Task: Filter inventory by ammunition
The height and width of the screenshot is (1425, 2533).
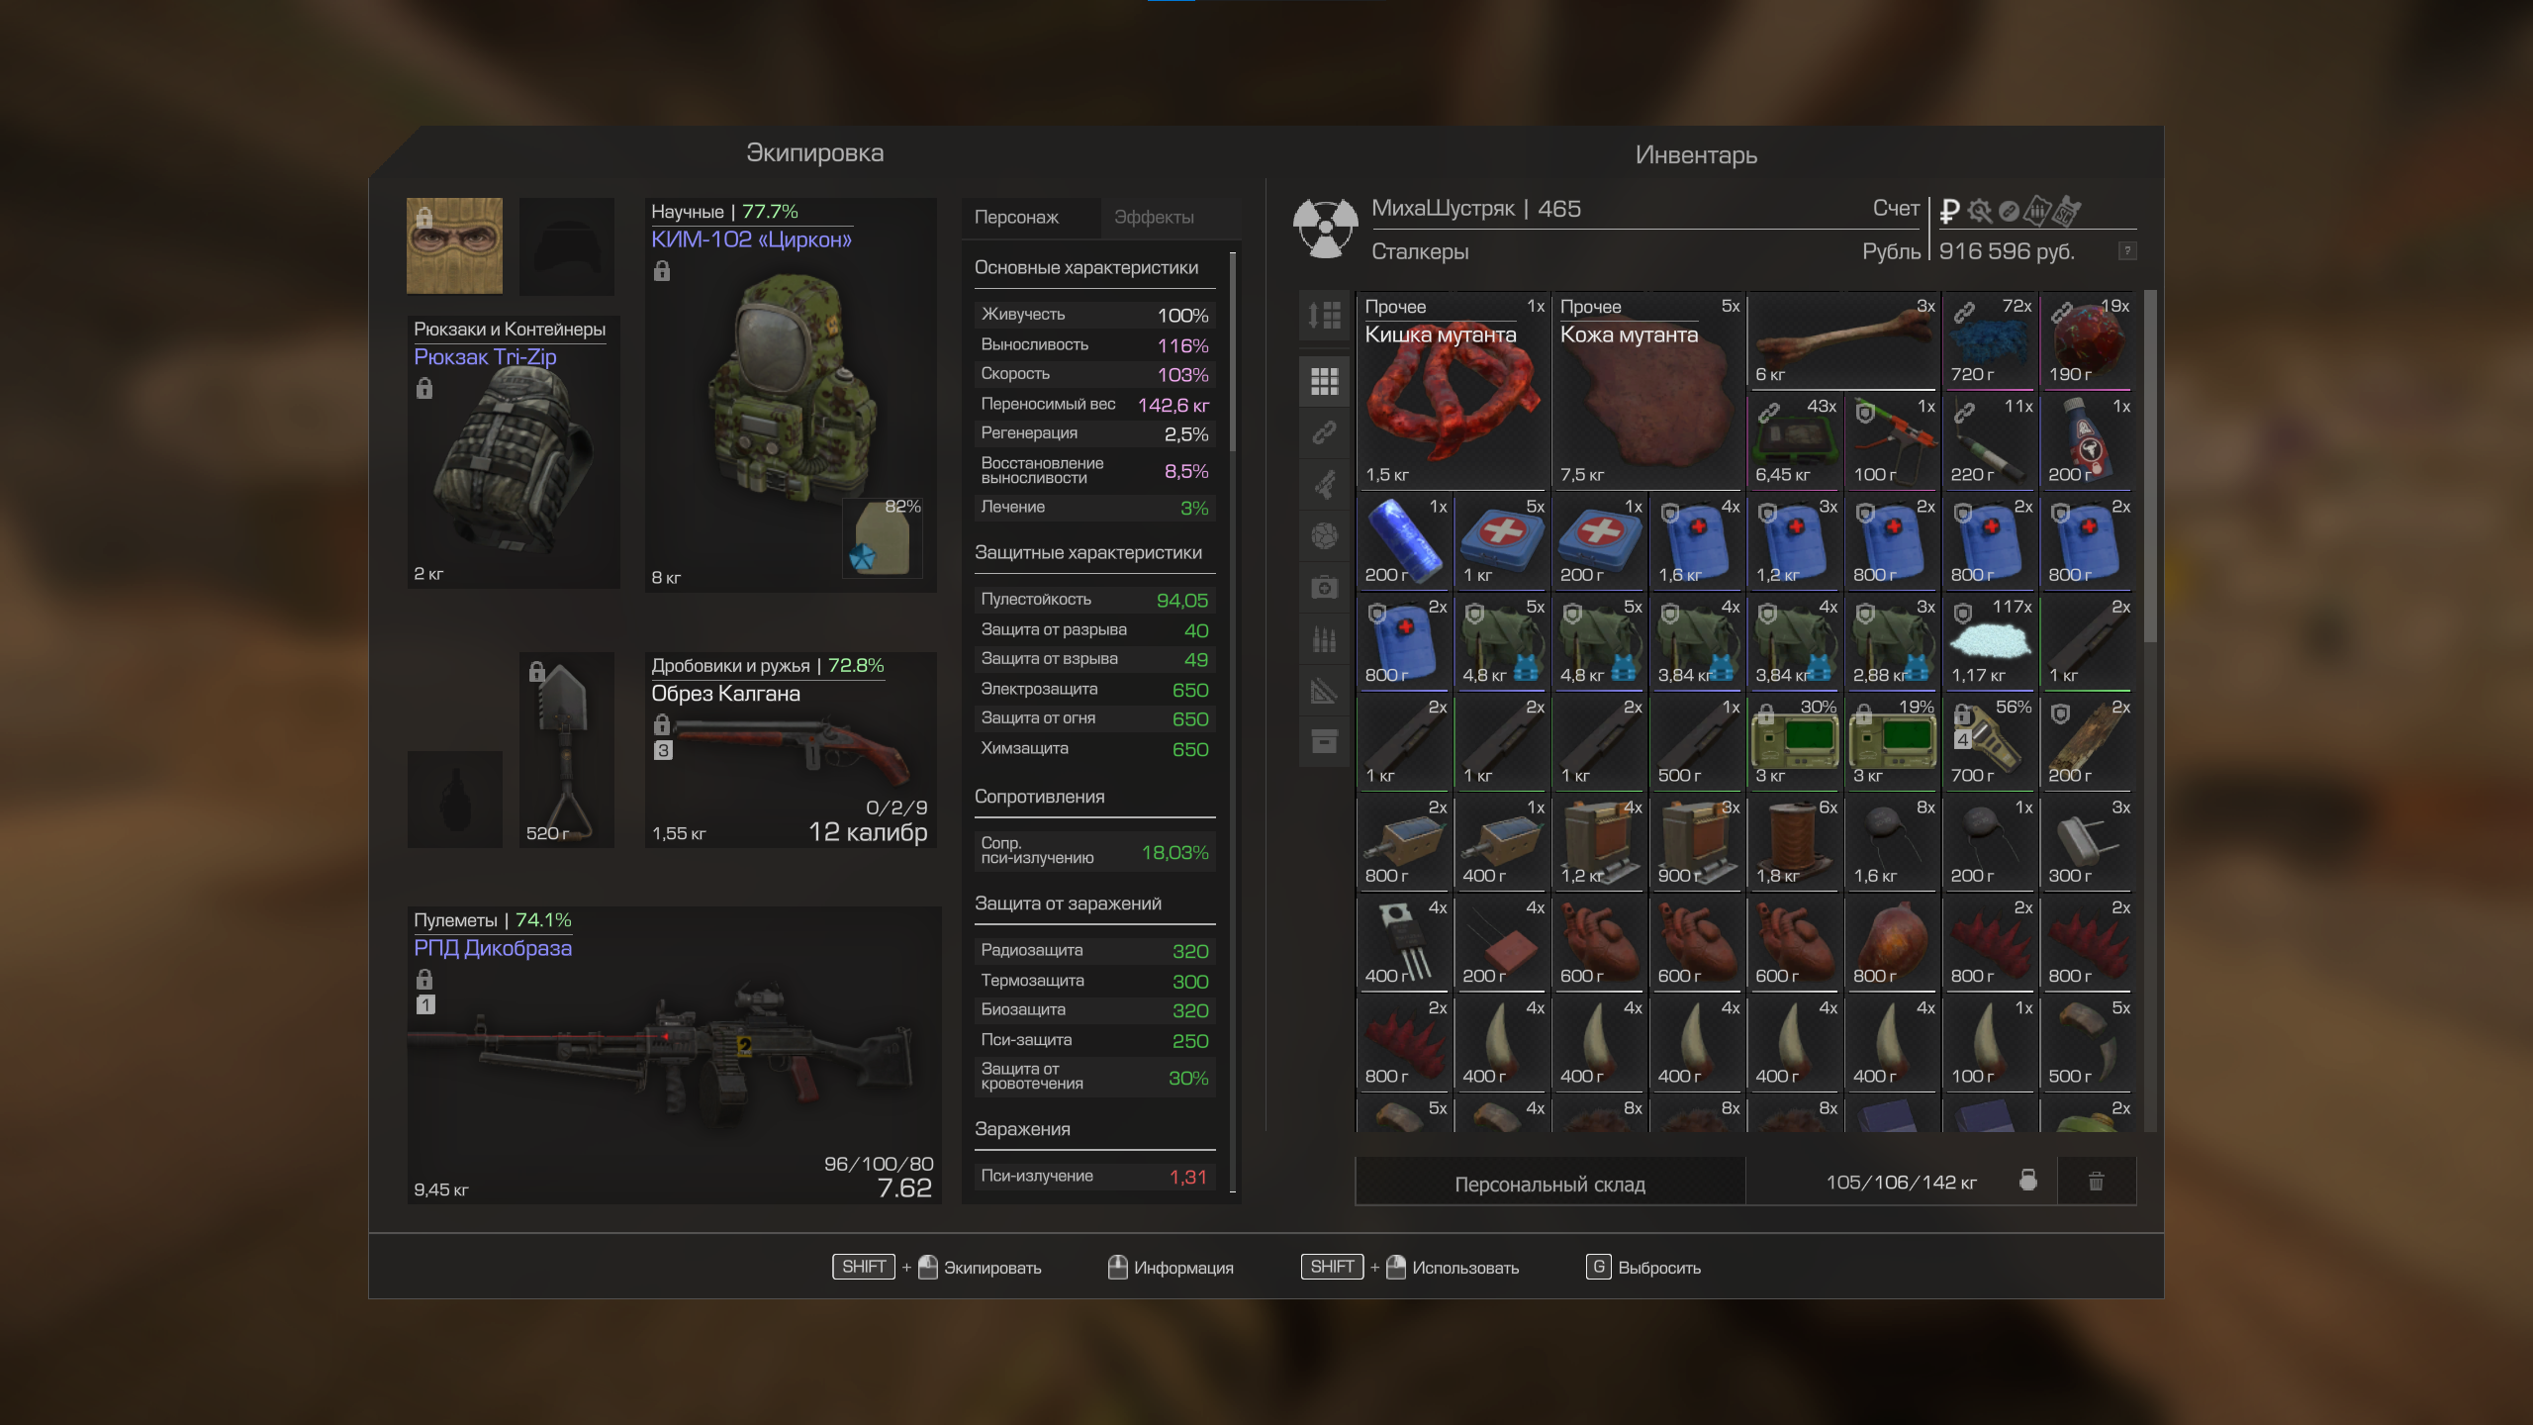Action: 1324,639
